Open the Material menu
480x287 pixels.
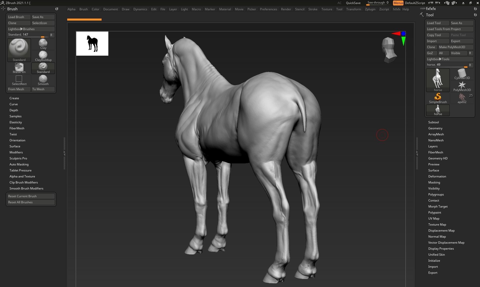click(x=225, y=9)
